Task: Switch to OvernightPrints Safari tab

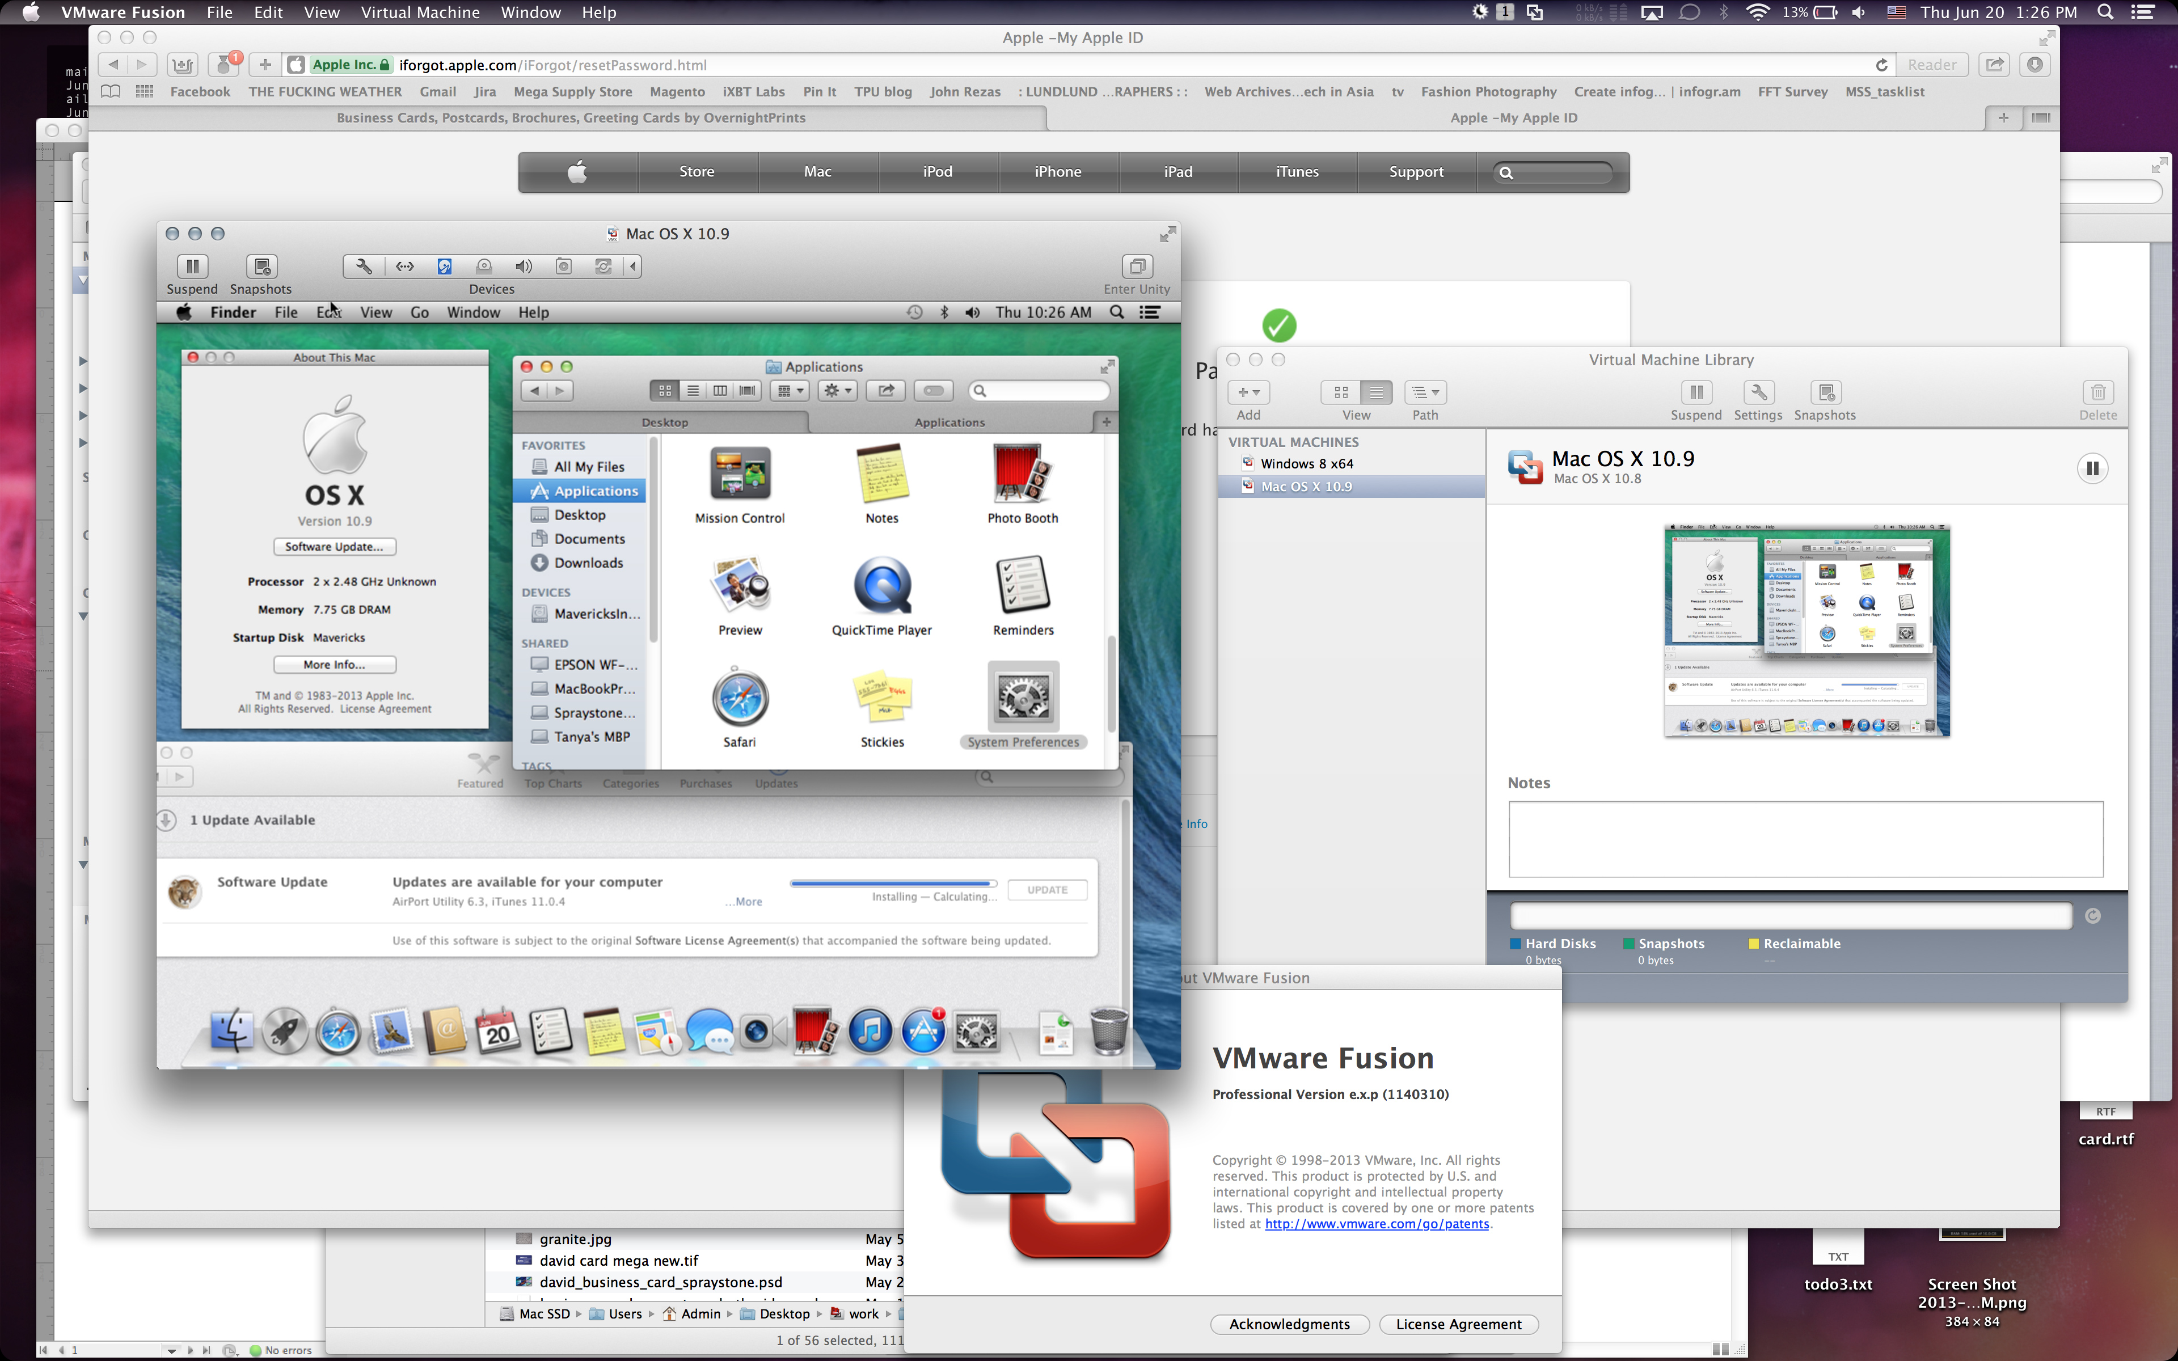Action: tap(571, 118)
